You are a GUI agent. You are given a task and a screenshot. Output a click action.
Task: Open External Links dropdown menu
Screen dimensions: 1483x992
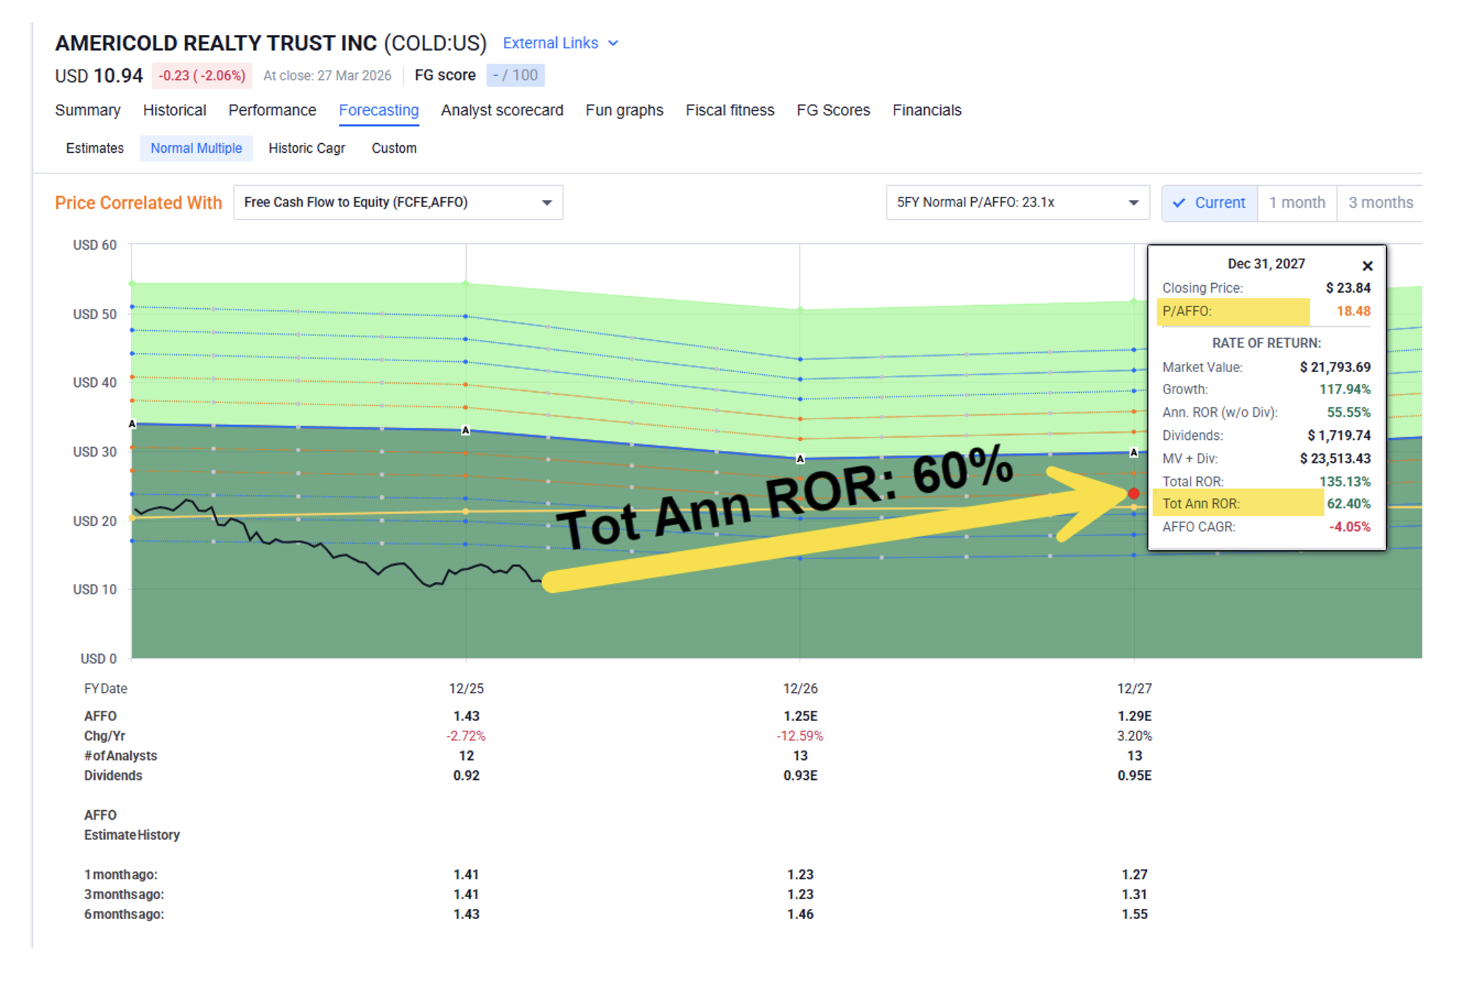point(550,43)
